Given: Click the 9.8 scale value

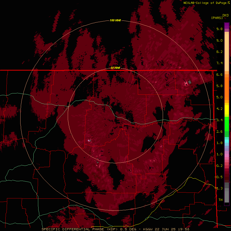Looking at the screenshot, I should pyautogui.click(x=219, y=29).
